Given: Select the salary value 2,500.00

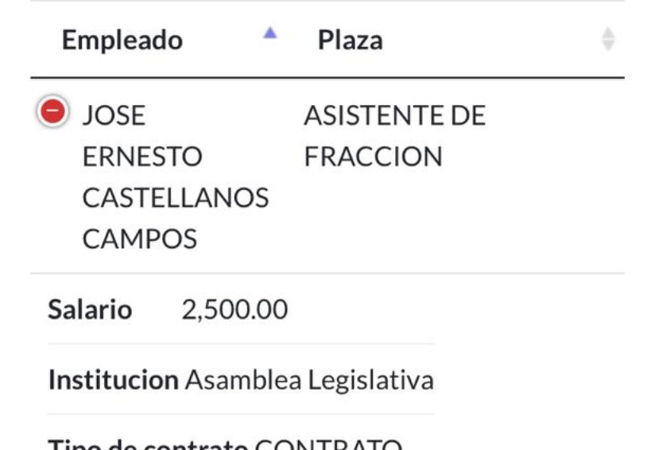Looking at the screenshot, I should click(x=234, y=309).
